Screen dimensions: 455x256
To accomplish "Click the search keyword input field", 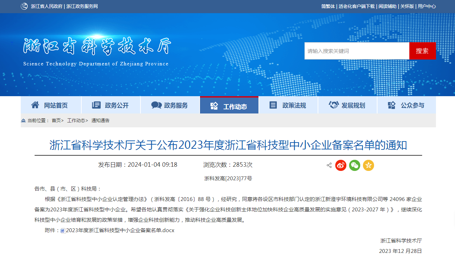I will [356, 51].
